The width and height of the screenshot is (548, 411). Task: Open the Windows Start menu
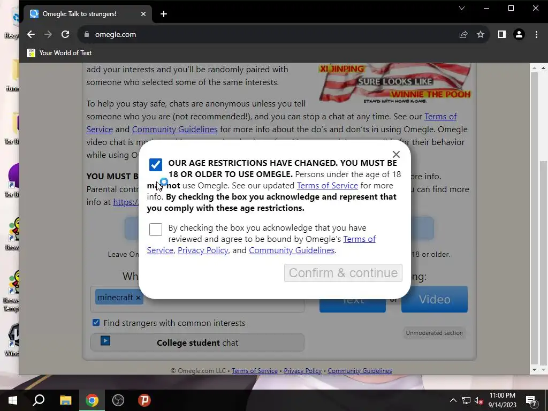[x=13, y=400]
